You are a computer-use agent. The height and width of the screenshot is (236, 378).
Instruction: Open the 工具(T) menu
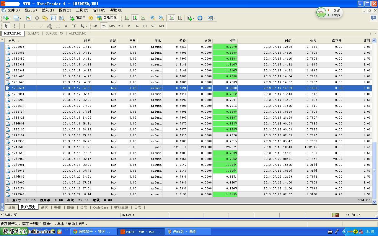coord(82,10)
